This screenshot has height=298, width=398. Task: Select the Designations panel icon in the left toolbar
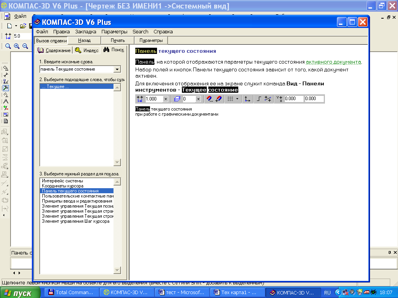point(5,81)
